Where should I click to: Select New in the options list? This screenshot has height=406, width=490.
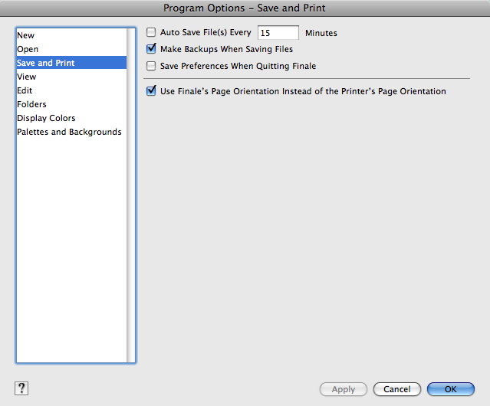coord(71,35)
